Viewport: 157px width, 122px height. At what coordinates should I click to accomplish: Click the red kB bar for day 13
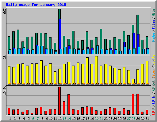click(x=64, y=108)
